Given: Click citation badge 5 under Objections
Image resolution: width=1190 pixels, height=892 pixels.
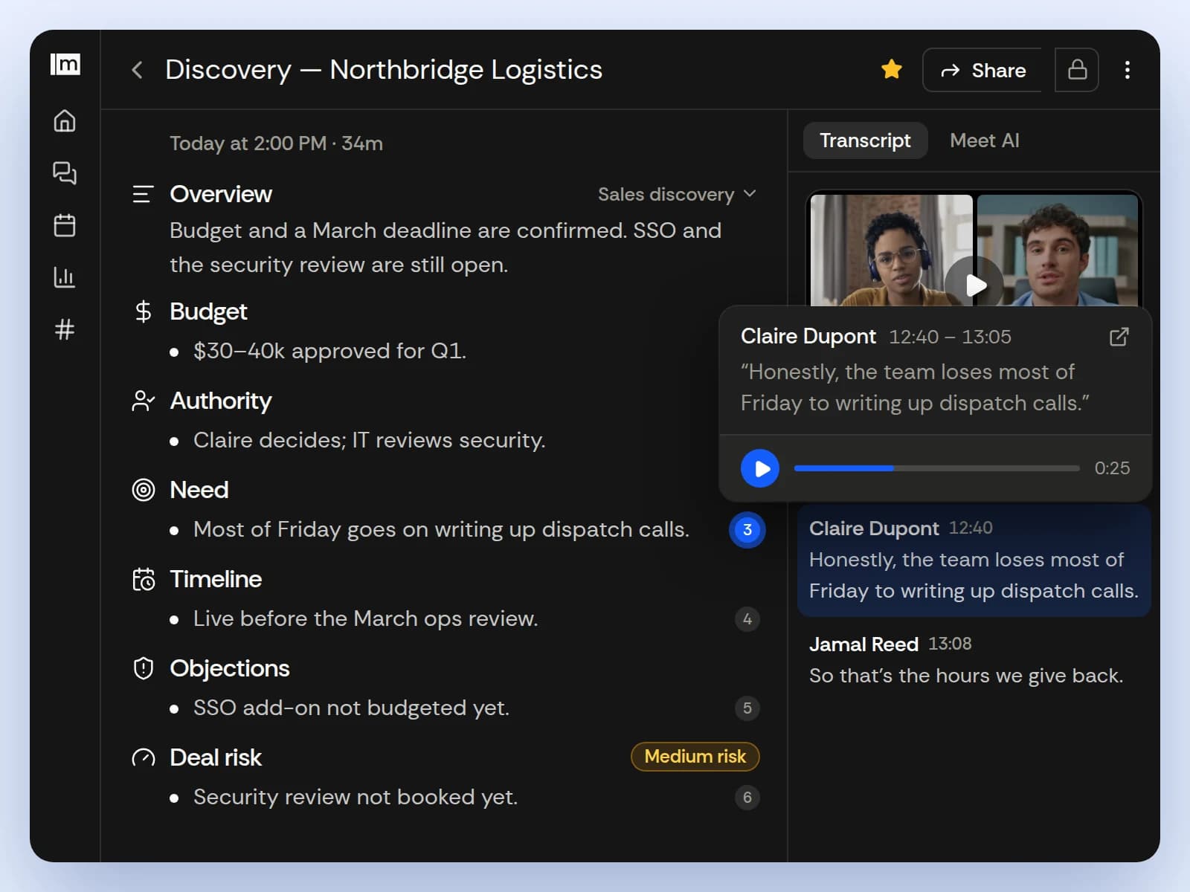Looking at the screenshot, I should pyautogui.click(x=747, y=708).
